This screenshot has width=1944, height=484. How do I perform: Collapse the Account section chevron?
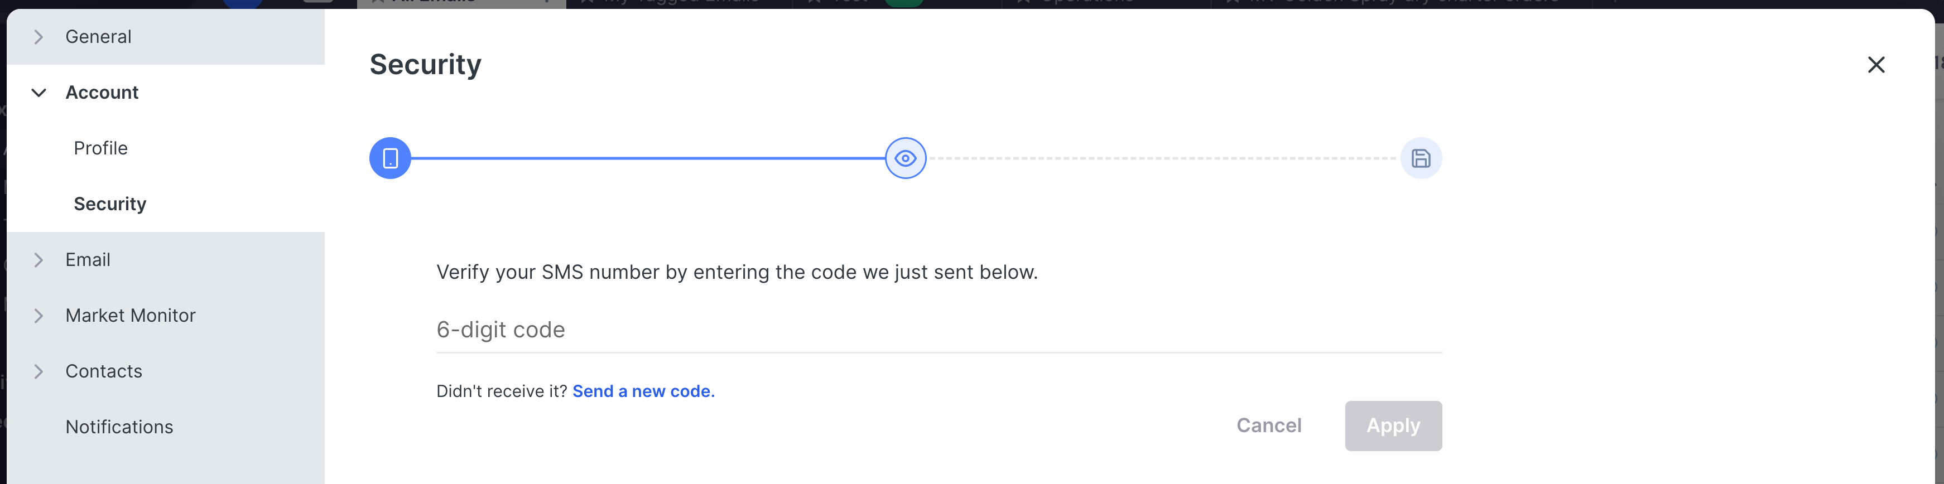point(39,93)
